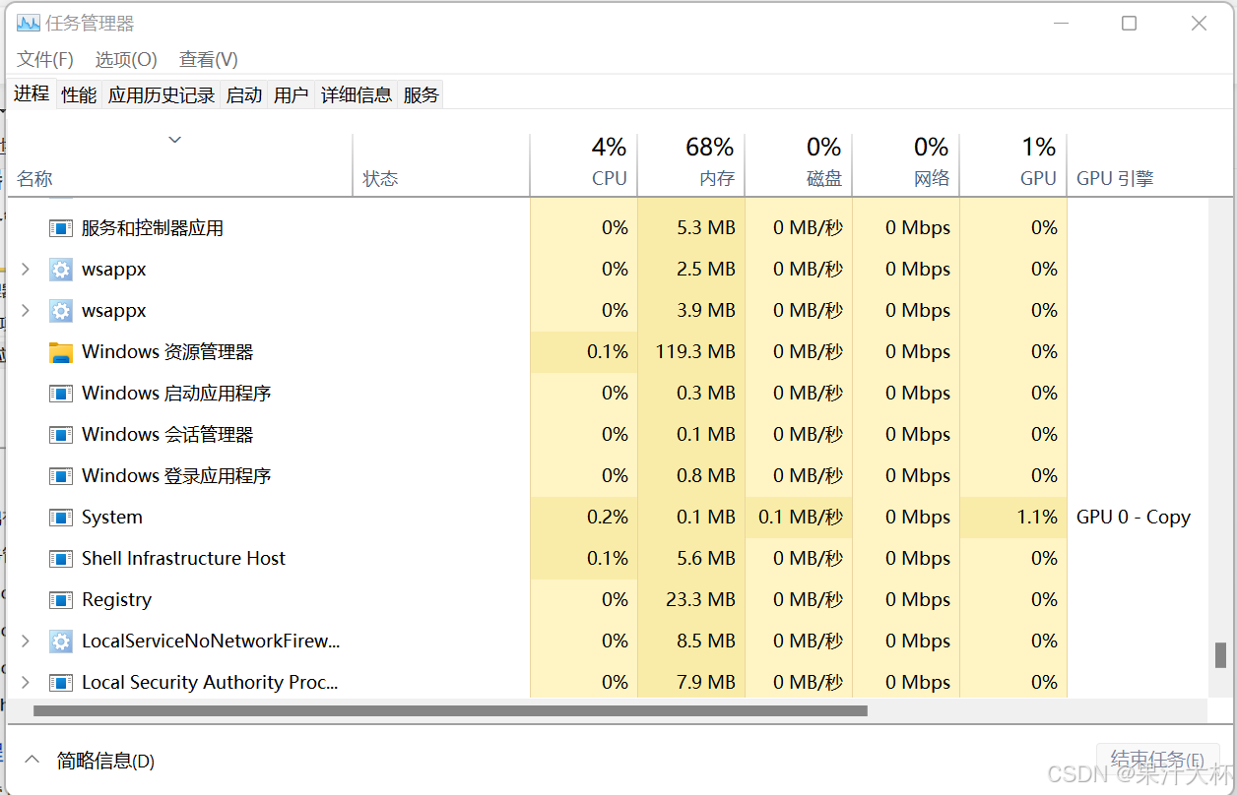The height and width of the screenshot is (795, 1237).
Task: Click the sort chevron above 名称 column
Action: pos(175,140)
